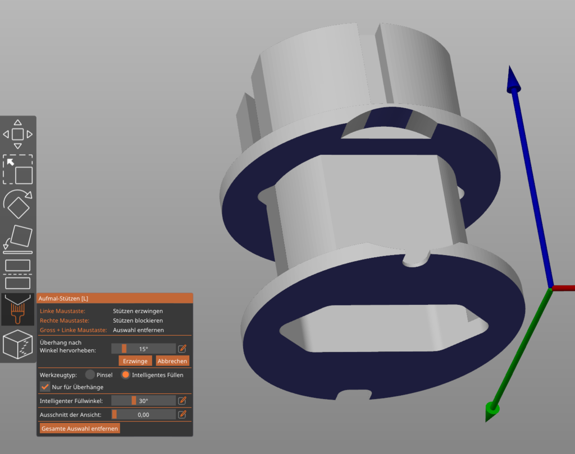
Task: Open the seam painting cube tool
Action: pos(18,344)
